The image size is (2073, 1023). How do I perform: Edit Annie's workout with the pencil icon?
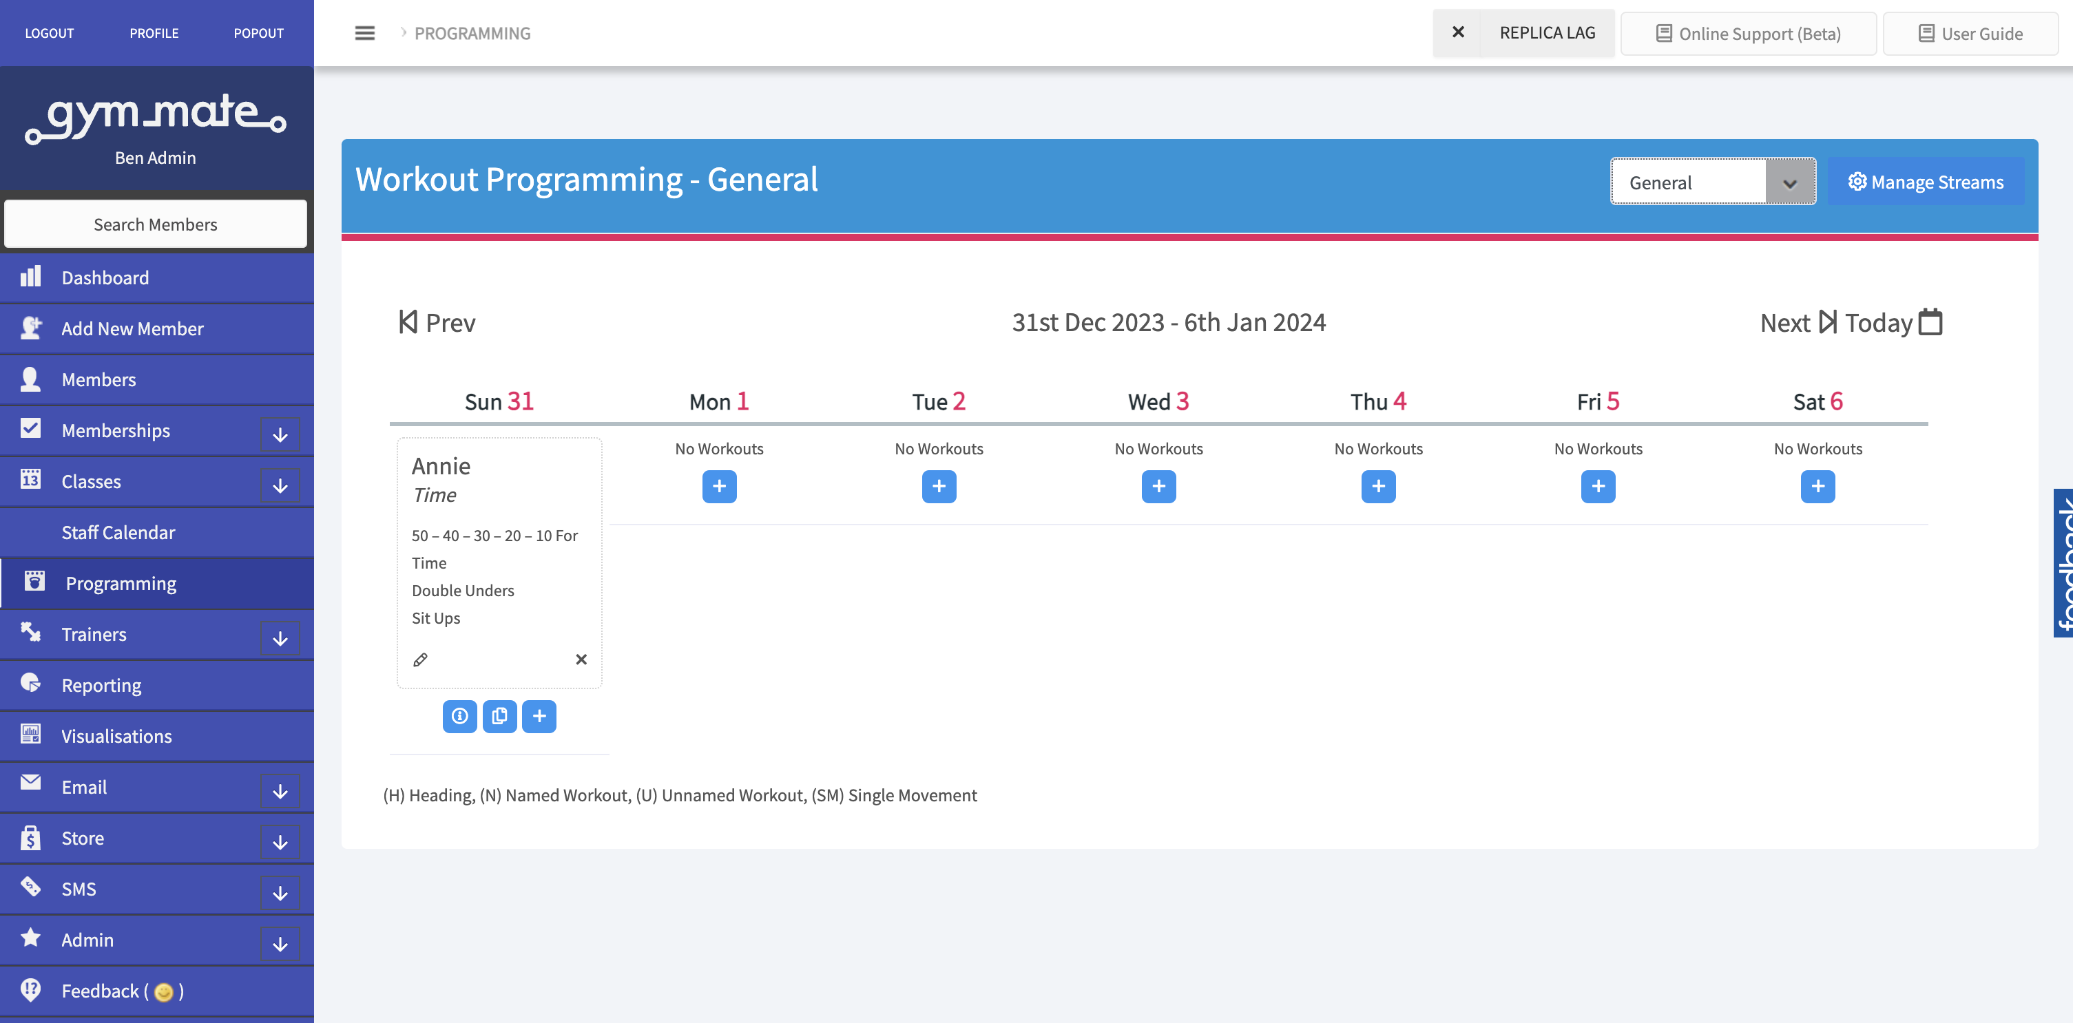pos(420,659)
